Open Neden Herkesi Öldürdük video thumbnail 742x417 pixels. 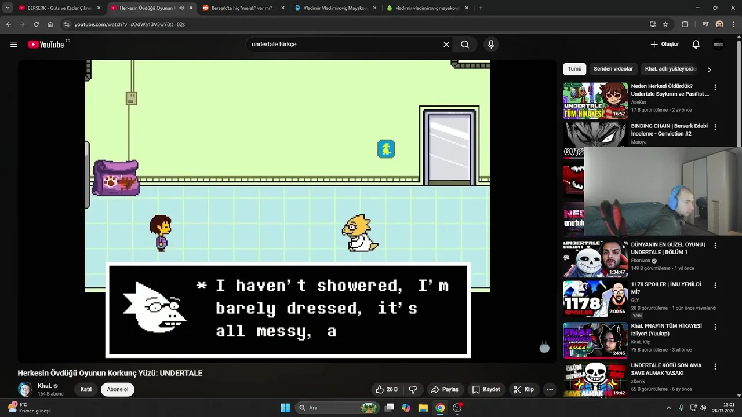(x=595, y=101)
